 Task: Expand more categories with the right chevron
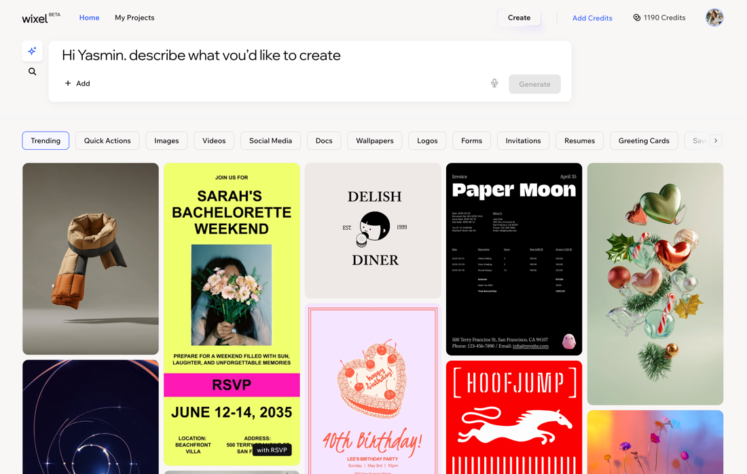coord(716,140)
